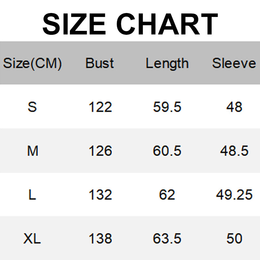Click the size L length value 62

167,195
